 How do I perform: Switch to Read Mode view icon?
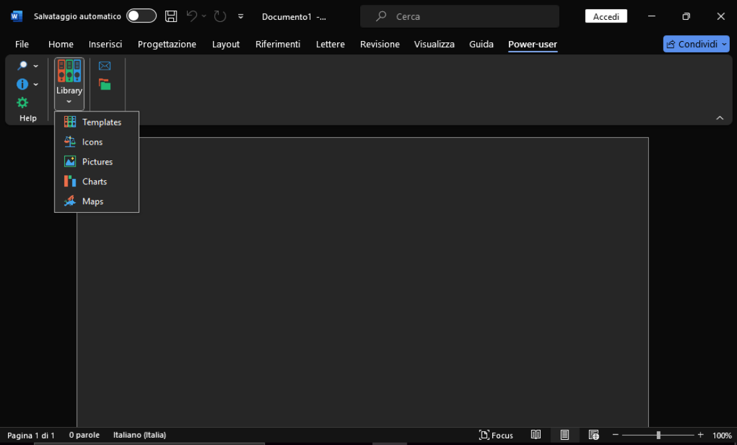tap(536, 435)
